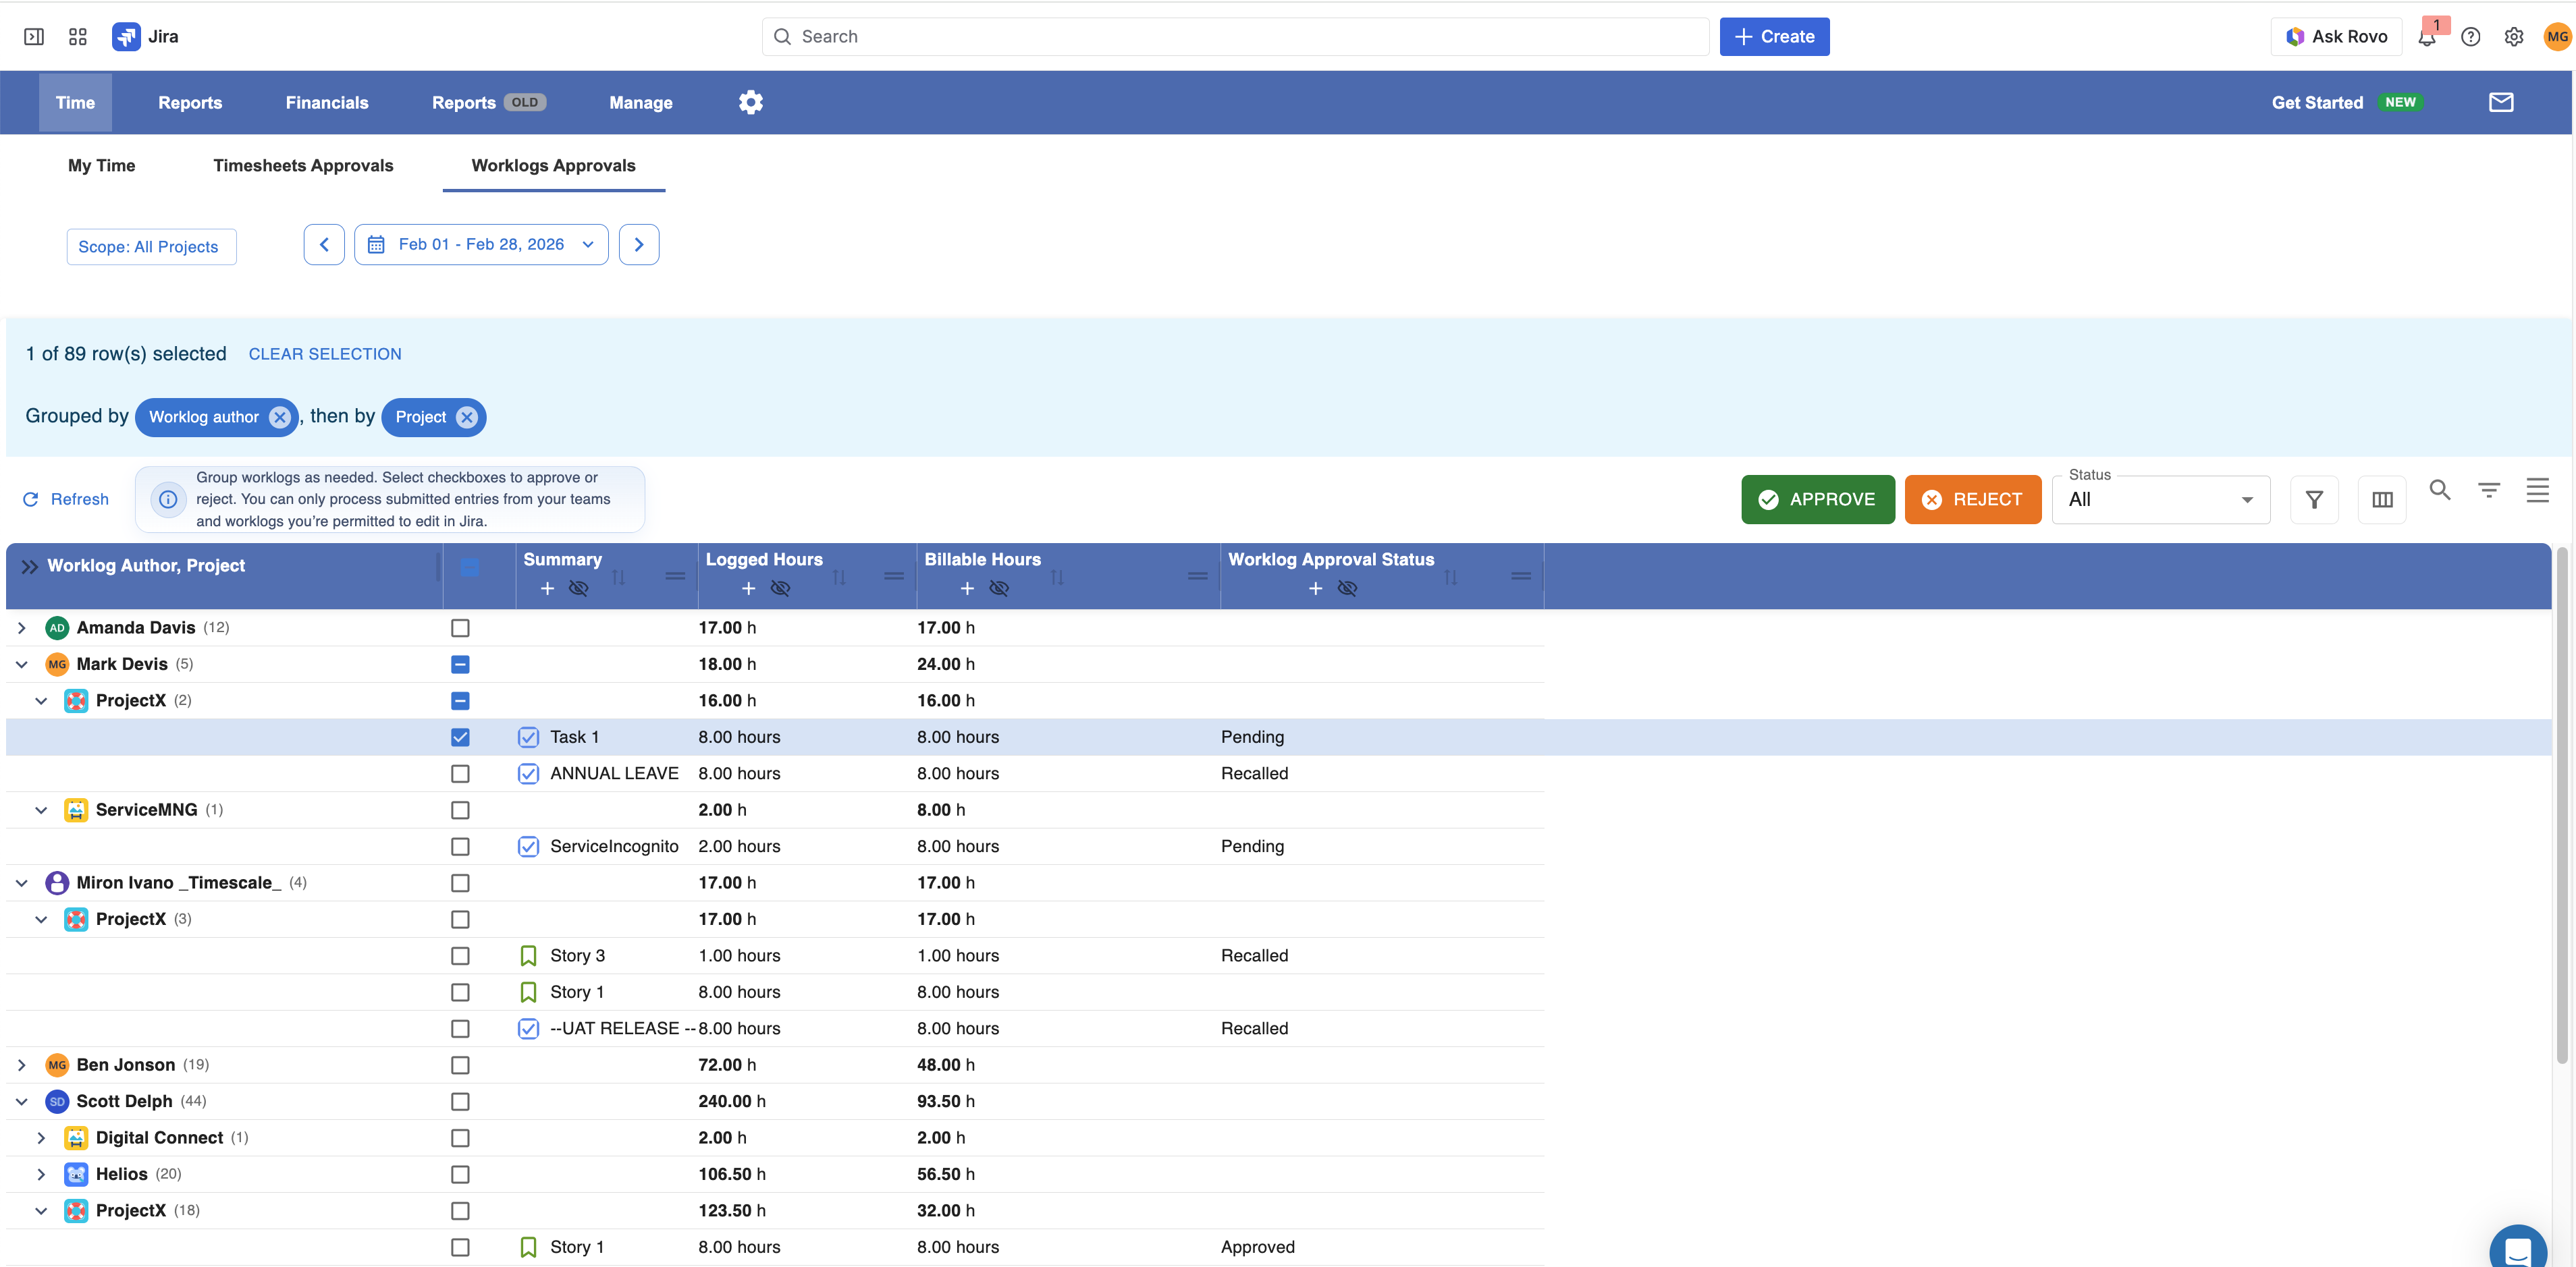Check the Helios row checkbox
The height and width of the screenshot is (1267, 2576).
click(x=460, y=1175)
